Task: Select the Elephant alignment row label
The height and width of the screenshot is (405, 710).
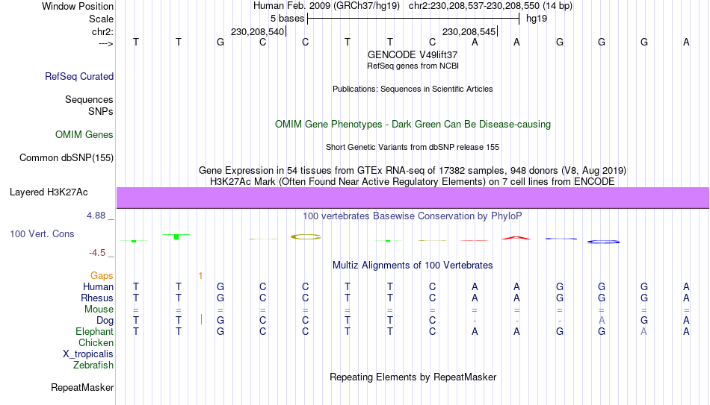Action: click(x=95, y=332)
